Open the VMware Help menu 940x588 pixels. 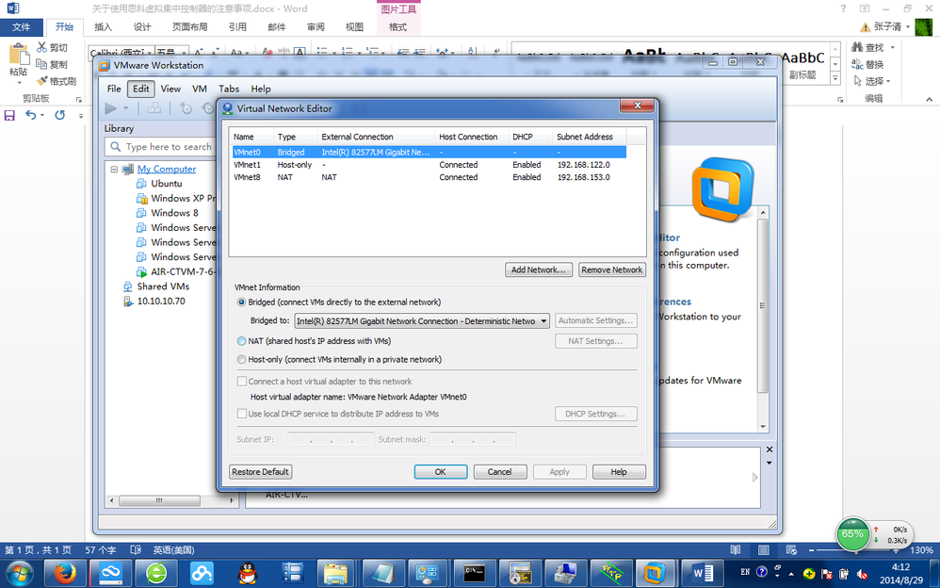coord(261,89)
